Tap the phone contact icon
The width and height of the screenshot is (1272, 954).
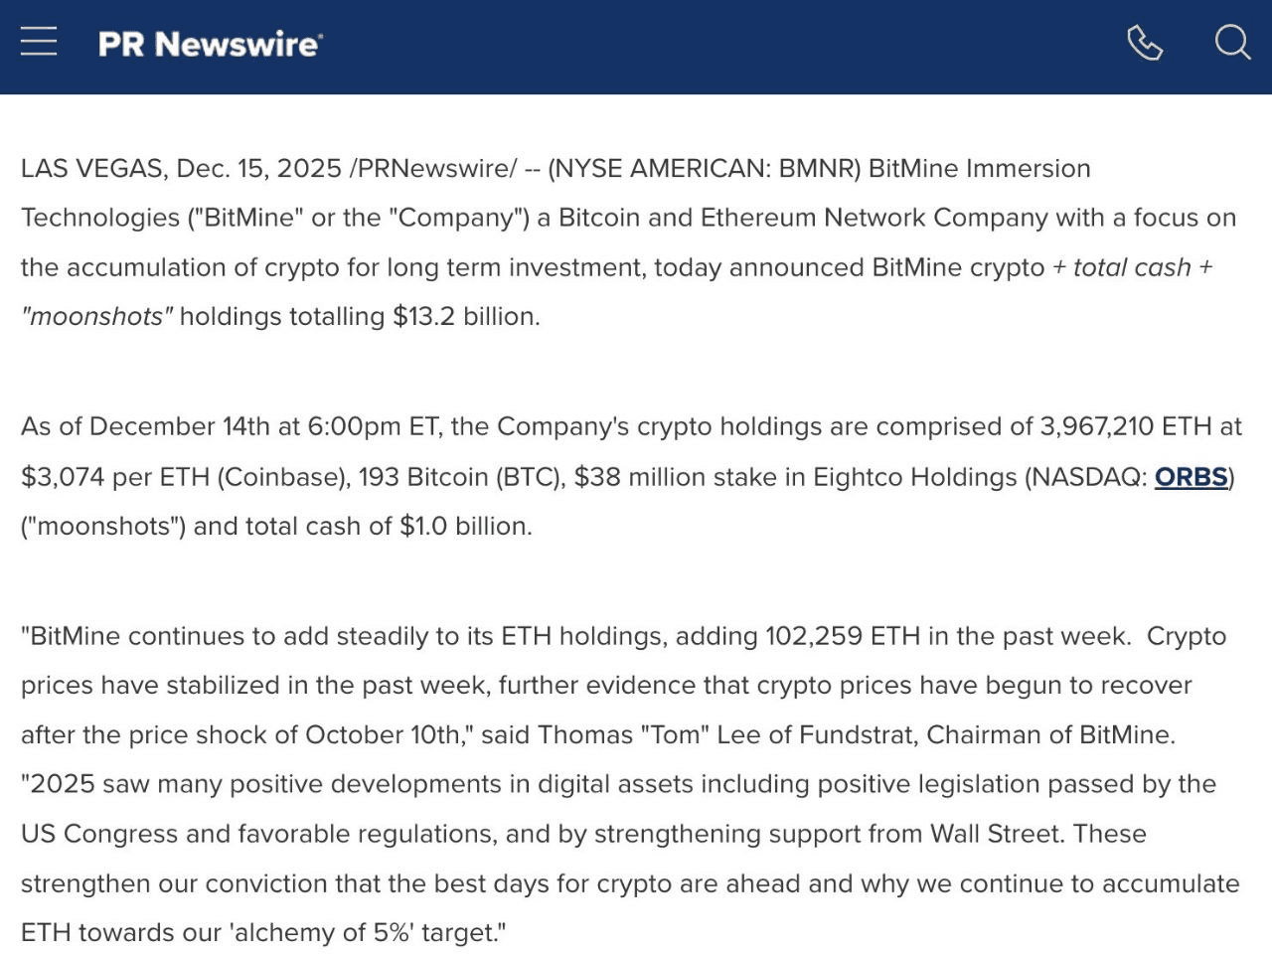1144,43
